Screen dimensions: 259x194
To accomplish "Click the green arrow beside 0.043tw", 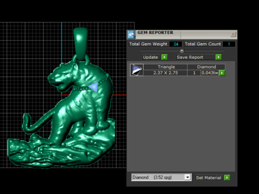I will click(x=222, y=73).
